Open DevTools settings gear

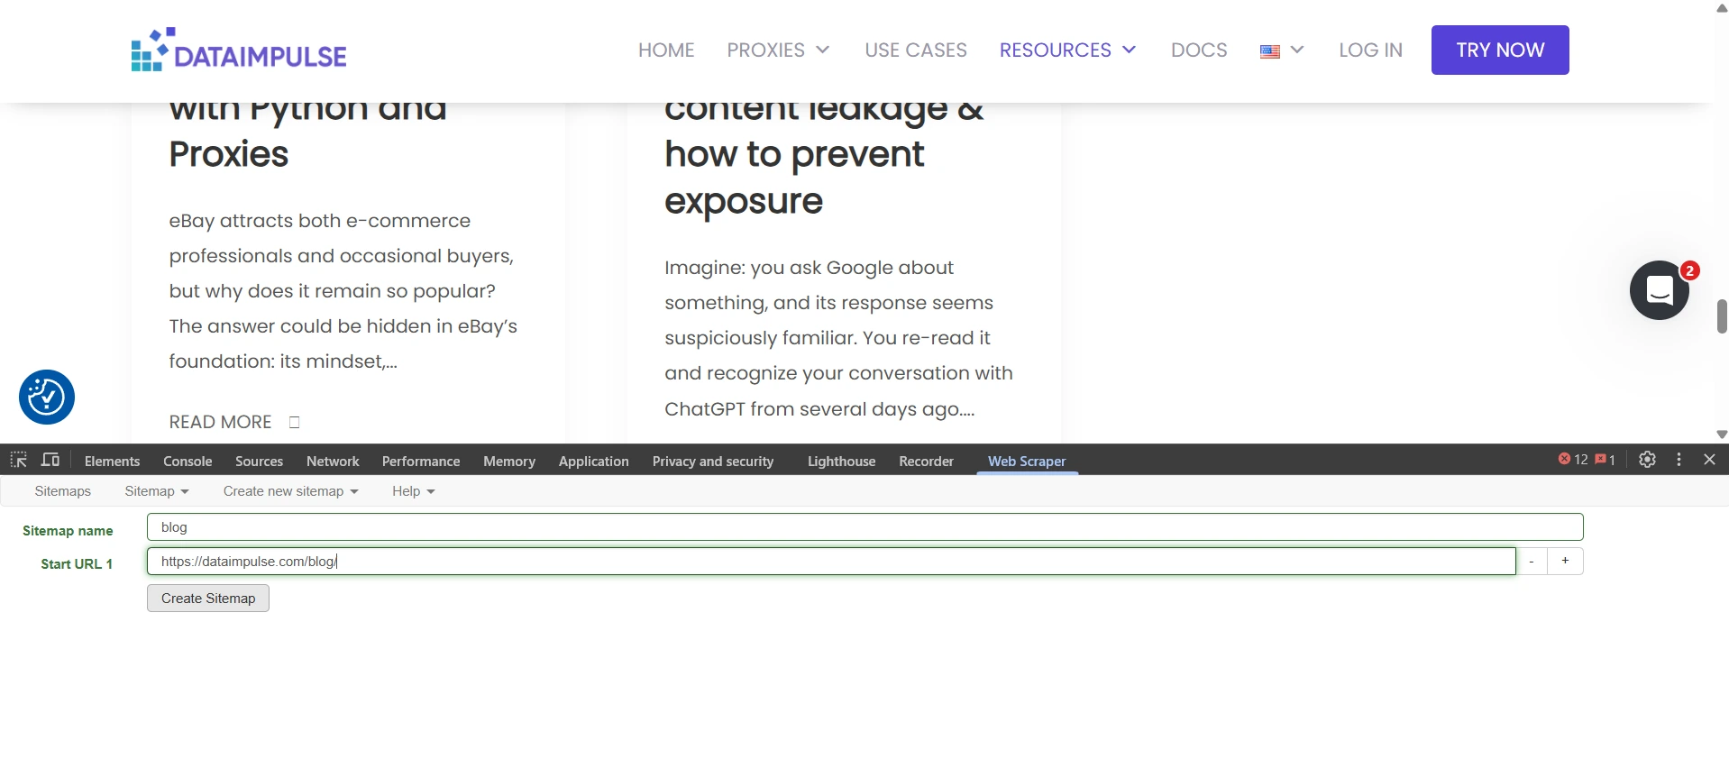pos(1647,460)
